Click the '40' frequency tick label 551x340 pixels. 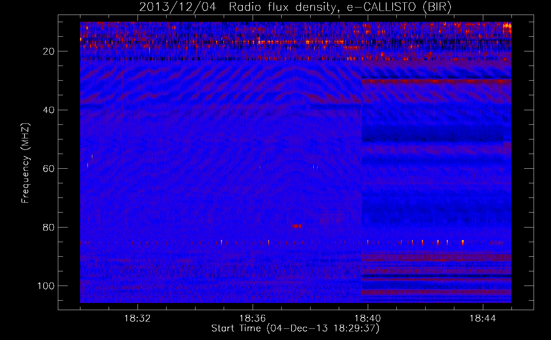[x=49, y=110]
